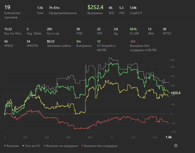Click the 3Bet 13 stat
The image size is (195, 153).
[x=150, y=29]
